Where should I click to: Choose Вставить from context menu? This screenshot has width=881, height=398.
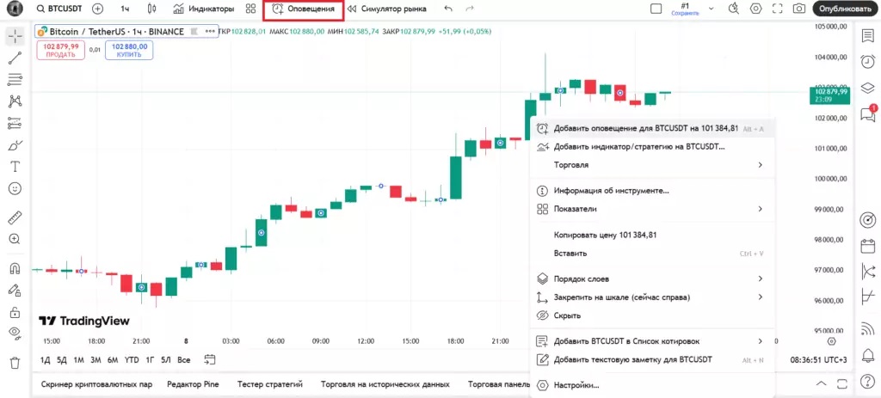[652, 254]
